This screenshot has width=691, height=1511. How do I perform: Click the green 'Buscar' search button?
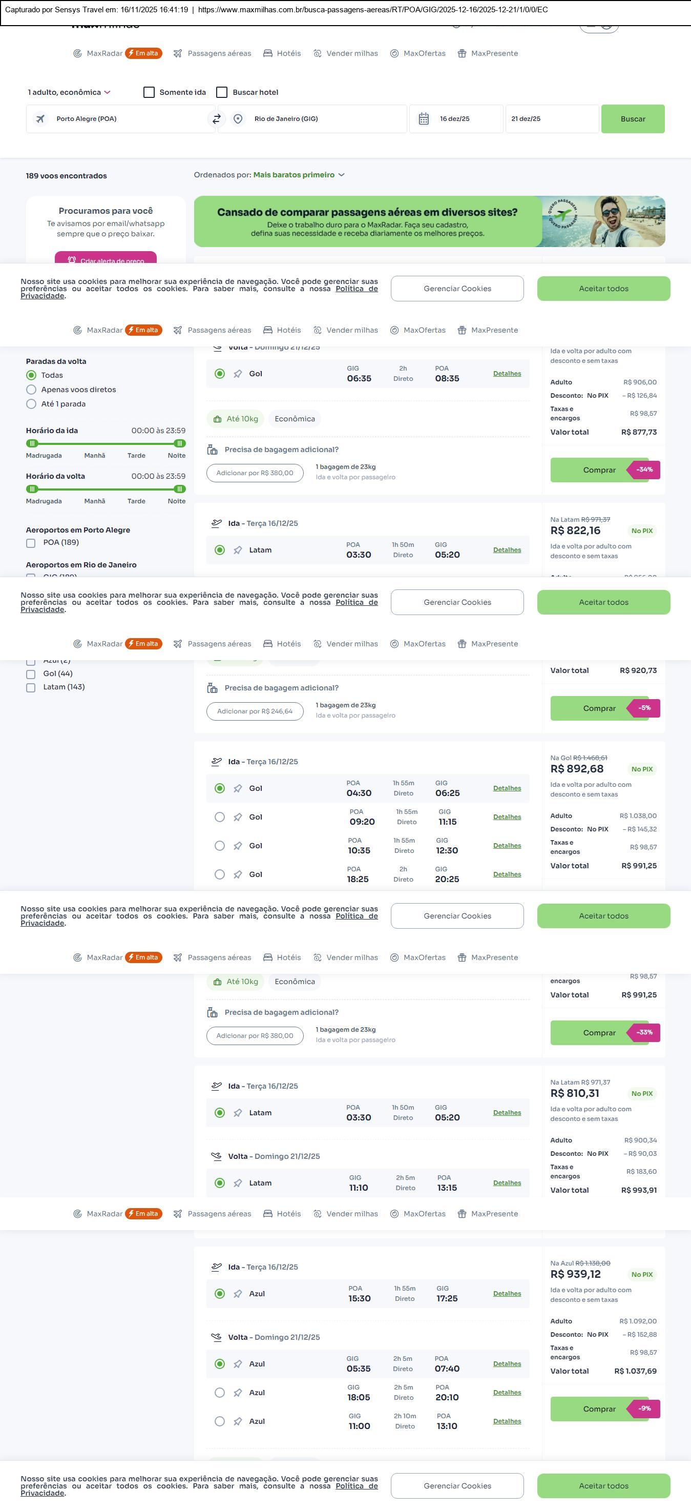[633, 119]
